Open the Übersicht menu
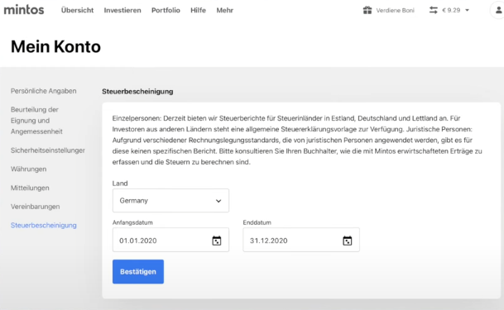The width and height of the screenshot is (504, 310). 77,10
